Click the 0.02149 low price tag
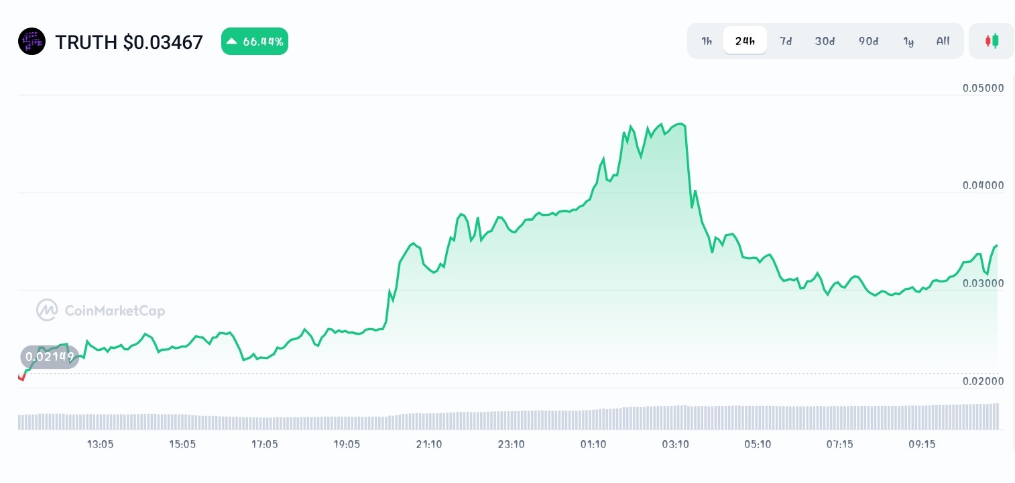The height and width of the screenshot is (483, 1015). (50, 357)
